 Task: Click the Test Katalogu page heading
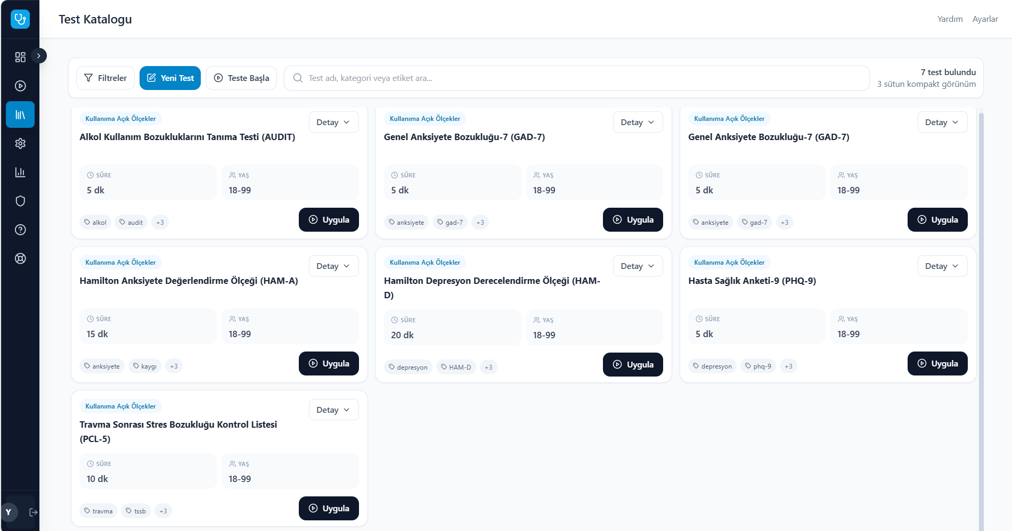pos(95,19)
